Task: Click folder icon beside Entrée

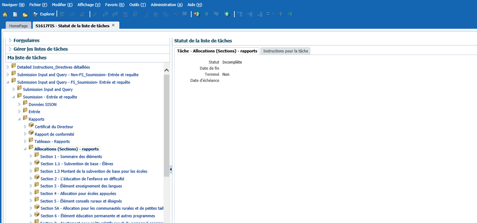Action: (25, 110)
